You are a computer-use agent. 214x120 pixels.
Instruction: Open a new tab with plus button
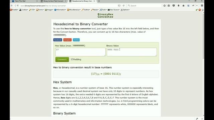[99, 1]
